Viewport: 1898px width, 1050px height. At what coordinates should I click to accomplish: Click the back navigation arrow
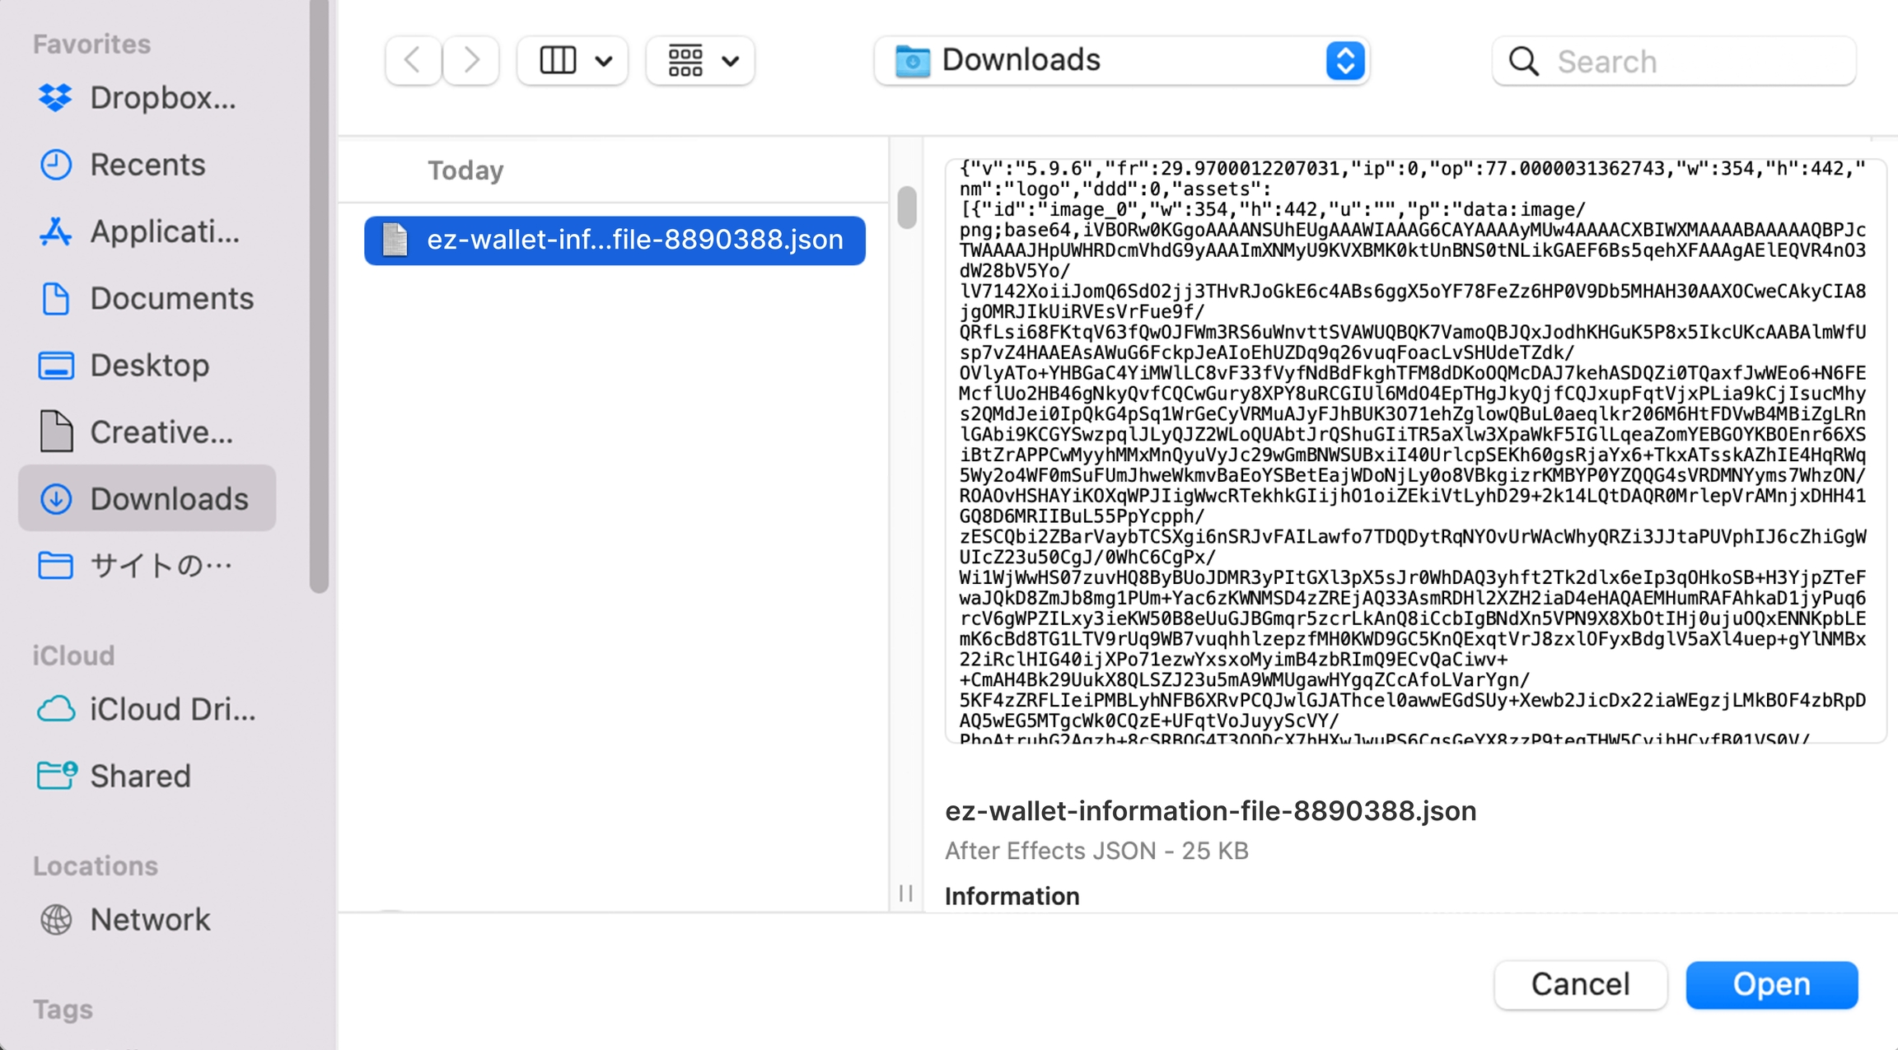pos(413,60)
